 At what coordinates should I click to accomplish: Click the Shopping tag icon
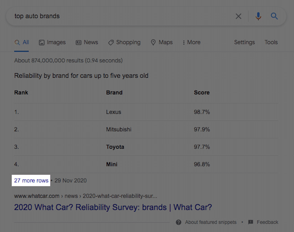111,42
